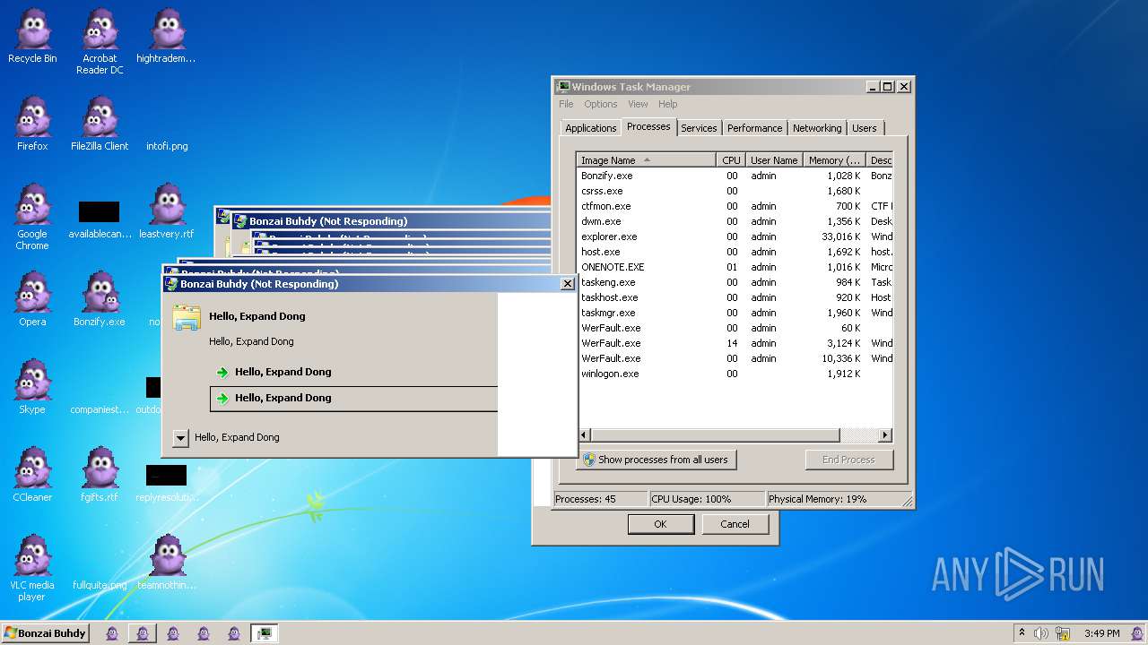Select the teamnothin… desktop icon
1148x645 pixels.
166,563
